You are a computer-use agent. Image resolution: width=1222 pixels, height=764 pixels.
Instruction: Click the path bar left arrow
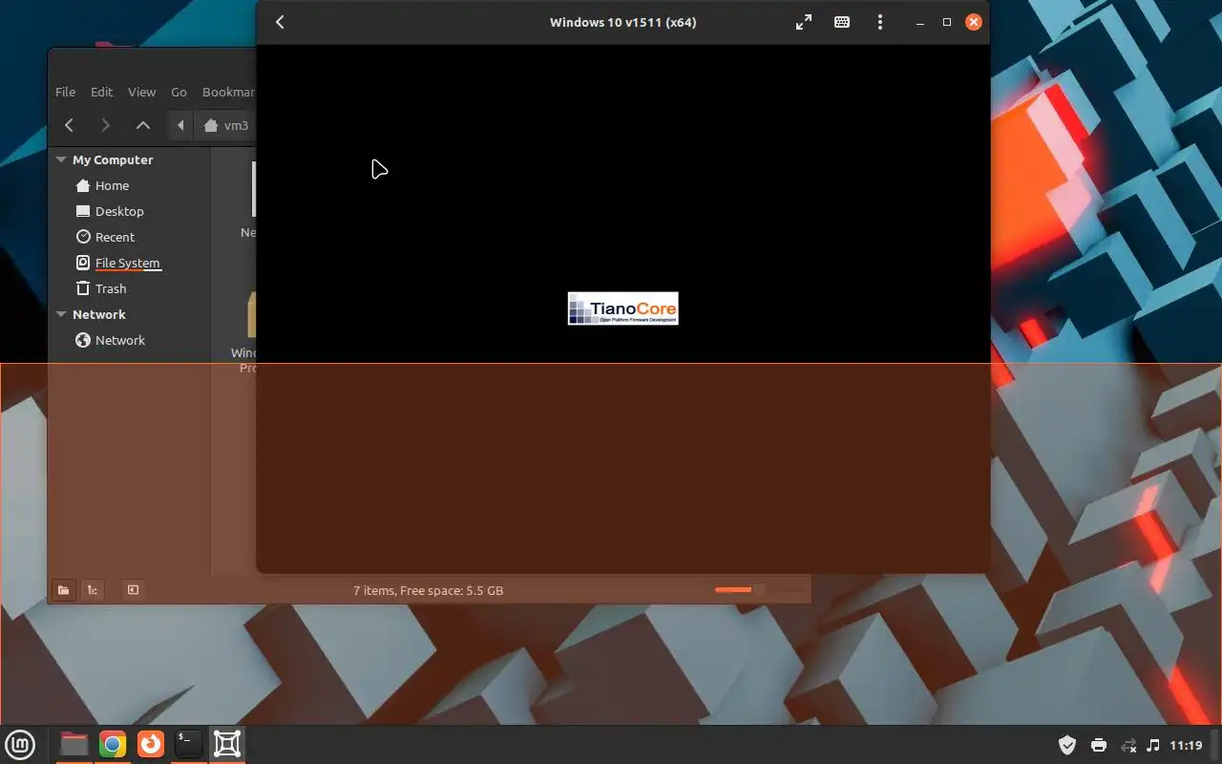180,125
